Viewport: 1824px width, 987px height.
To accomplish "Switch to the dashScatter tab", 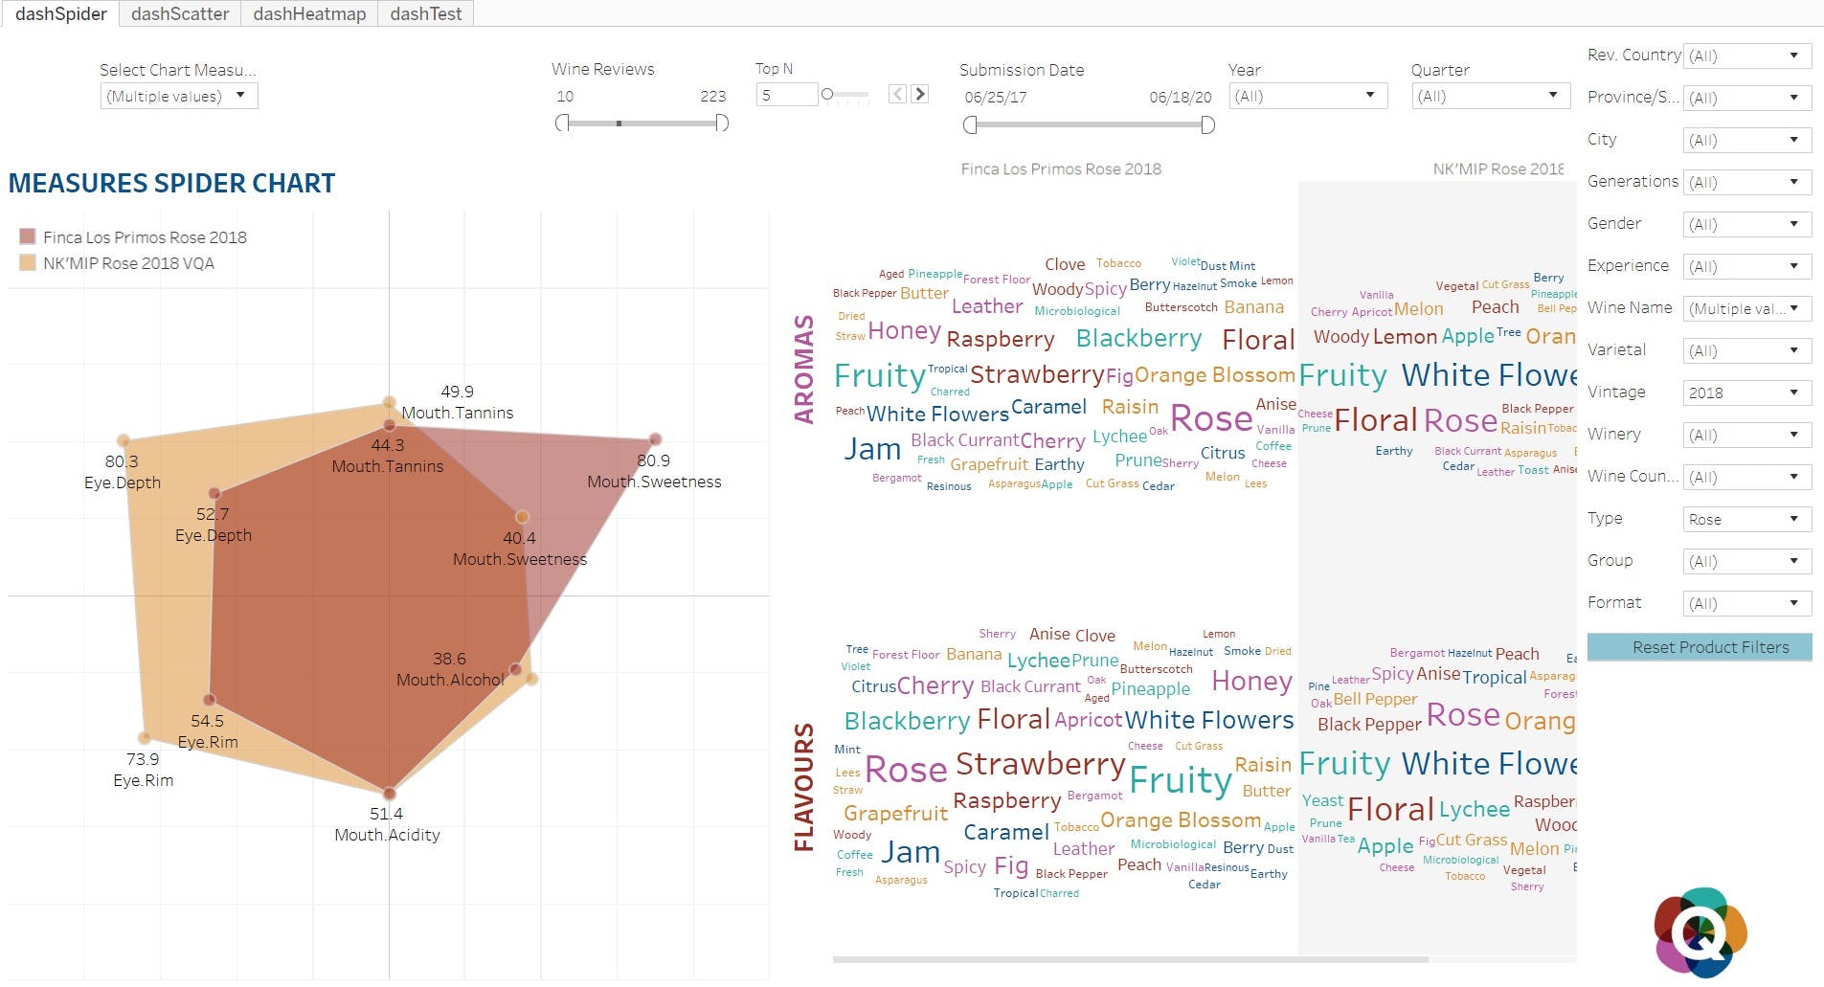I will [x=180, y=13].
